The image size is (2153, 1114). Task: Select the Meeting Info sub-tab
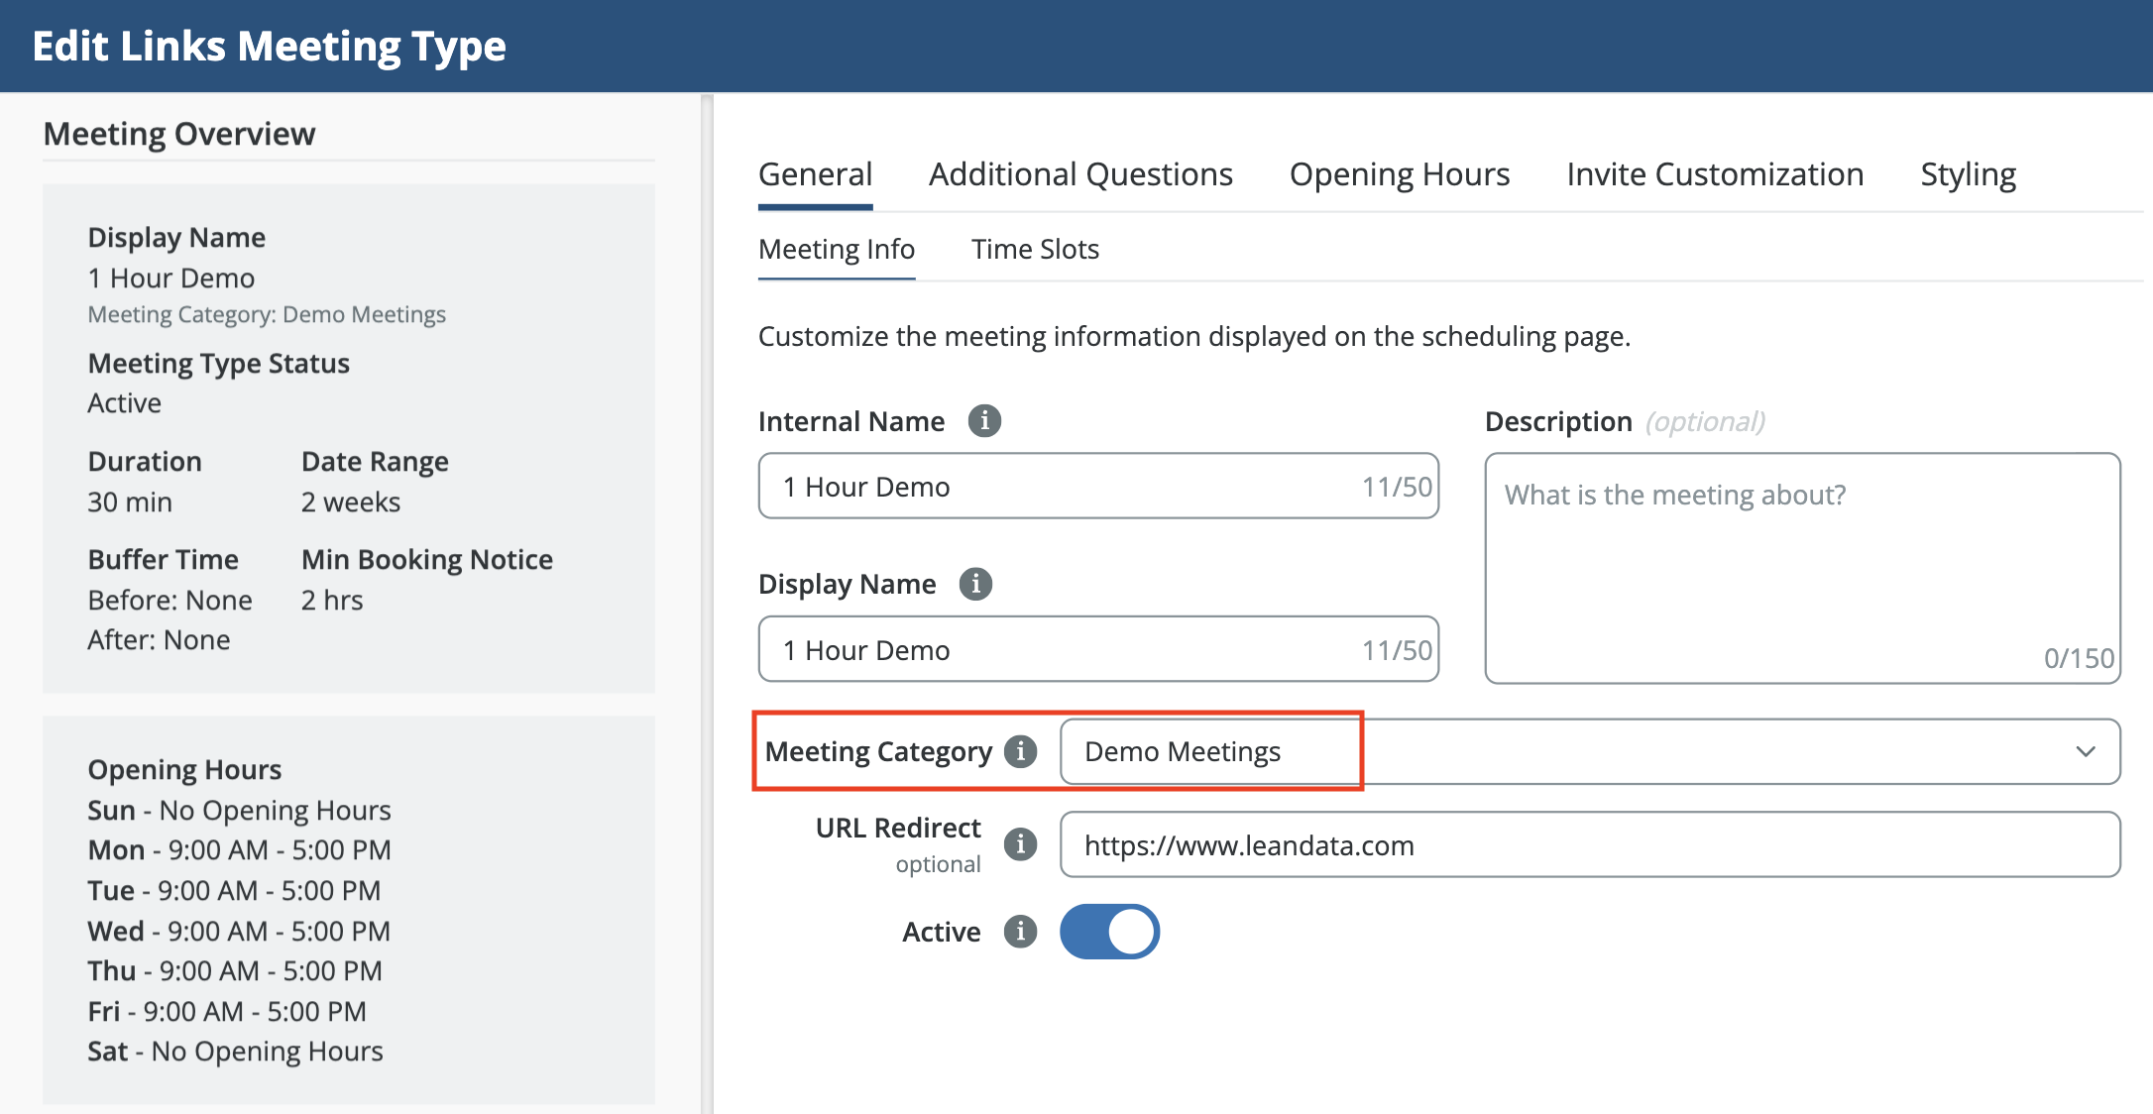836,249
